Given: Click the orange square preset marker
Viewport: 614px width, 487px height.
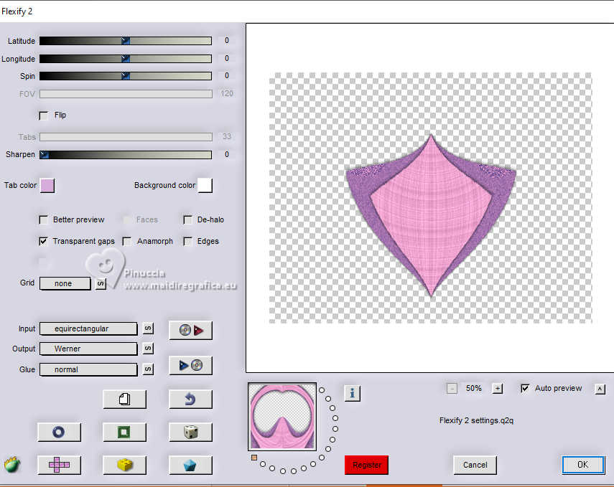Looking at the screenshot, I should pyautogui.click(x=254, y=458).
